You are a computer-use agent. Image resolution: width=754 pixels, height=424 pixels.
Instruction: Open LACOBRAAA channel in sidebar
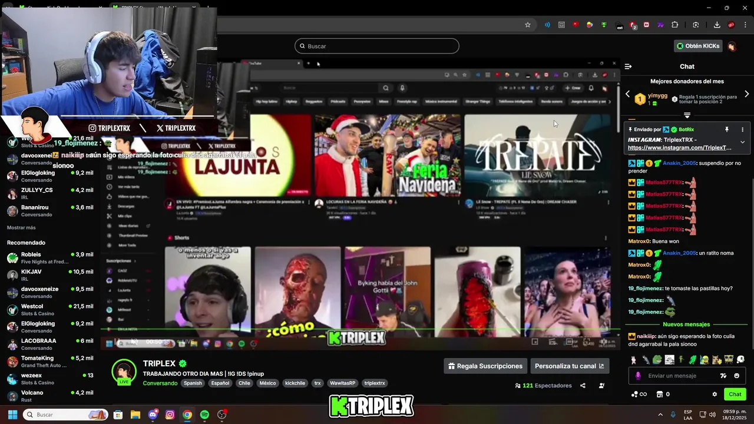(50, 344)
